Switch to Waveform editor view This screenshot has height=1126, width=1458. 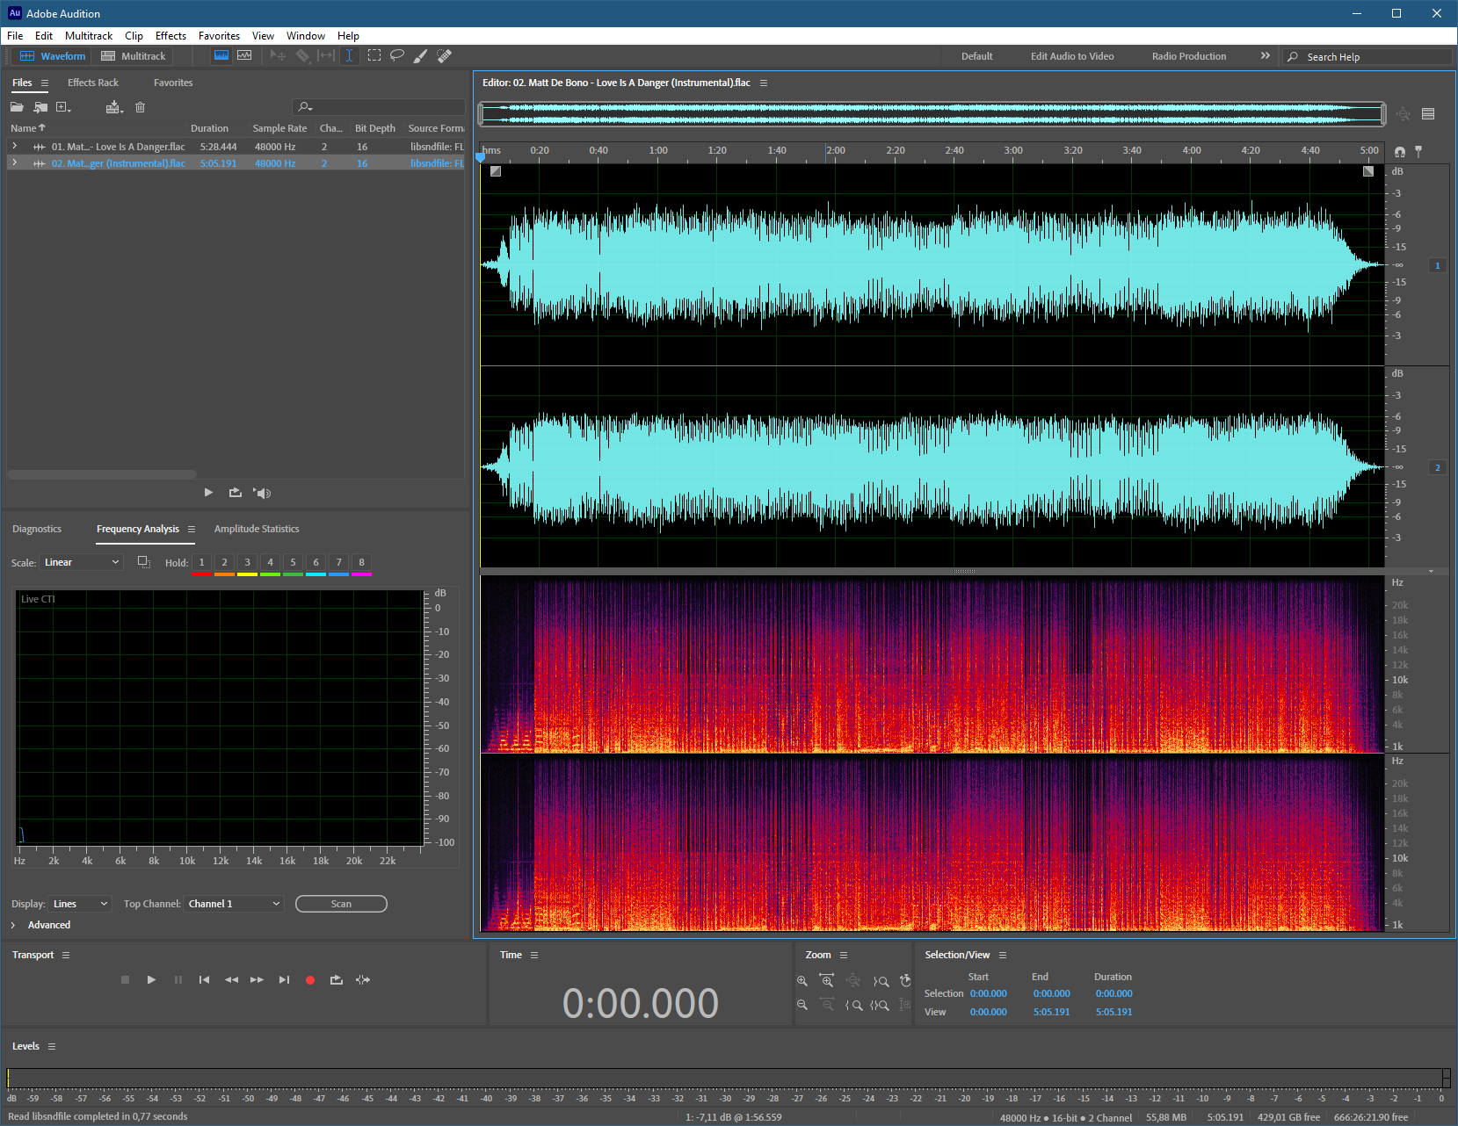click(x=53, y=56)
